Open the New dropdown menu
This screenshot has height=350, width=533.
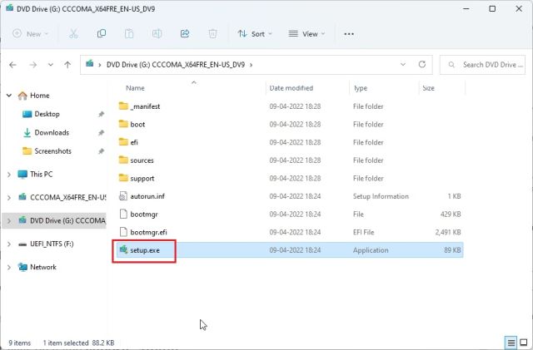(x=31, y=34)
